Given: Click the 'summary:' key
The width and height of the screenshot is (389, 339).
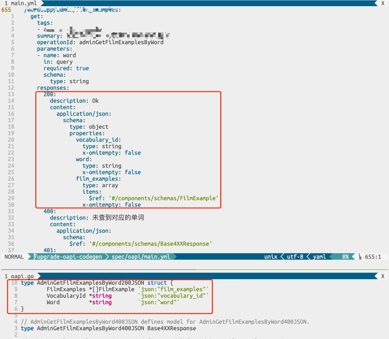Looking at the screenshot, I should click(50, 36).
